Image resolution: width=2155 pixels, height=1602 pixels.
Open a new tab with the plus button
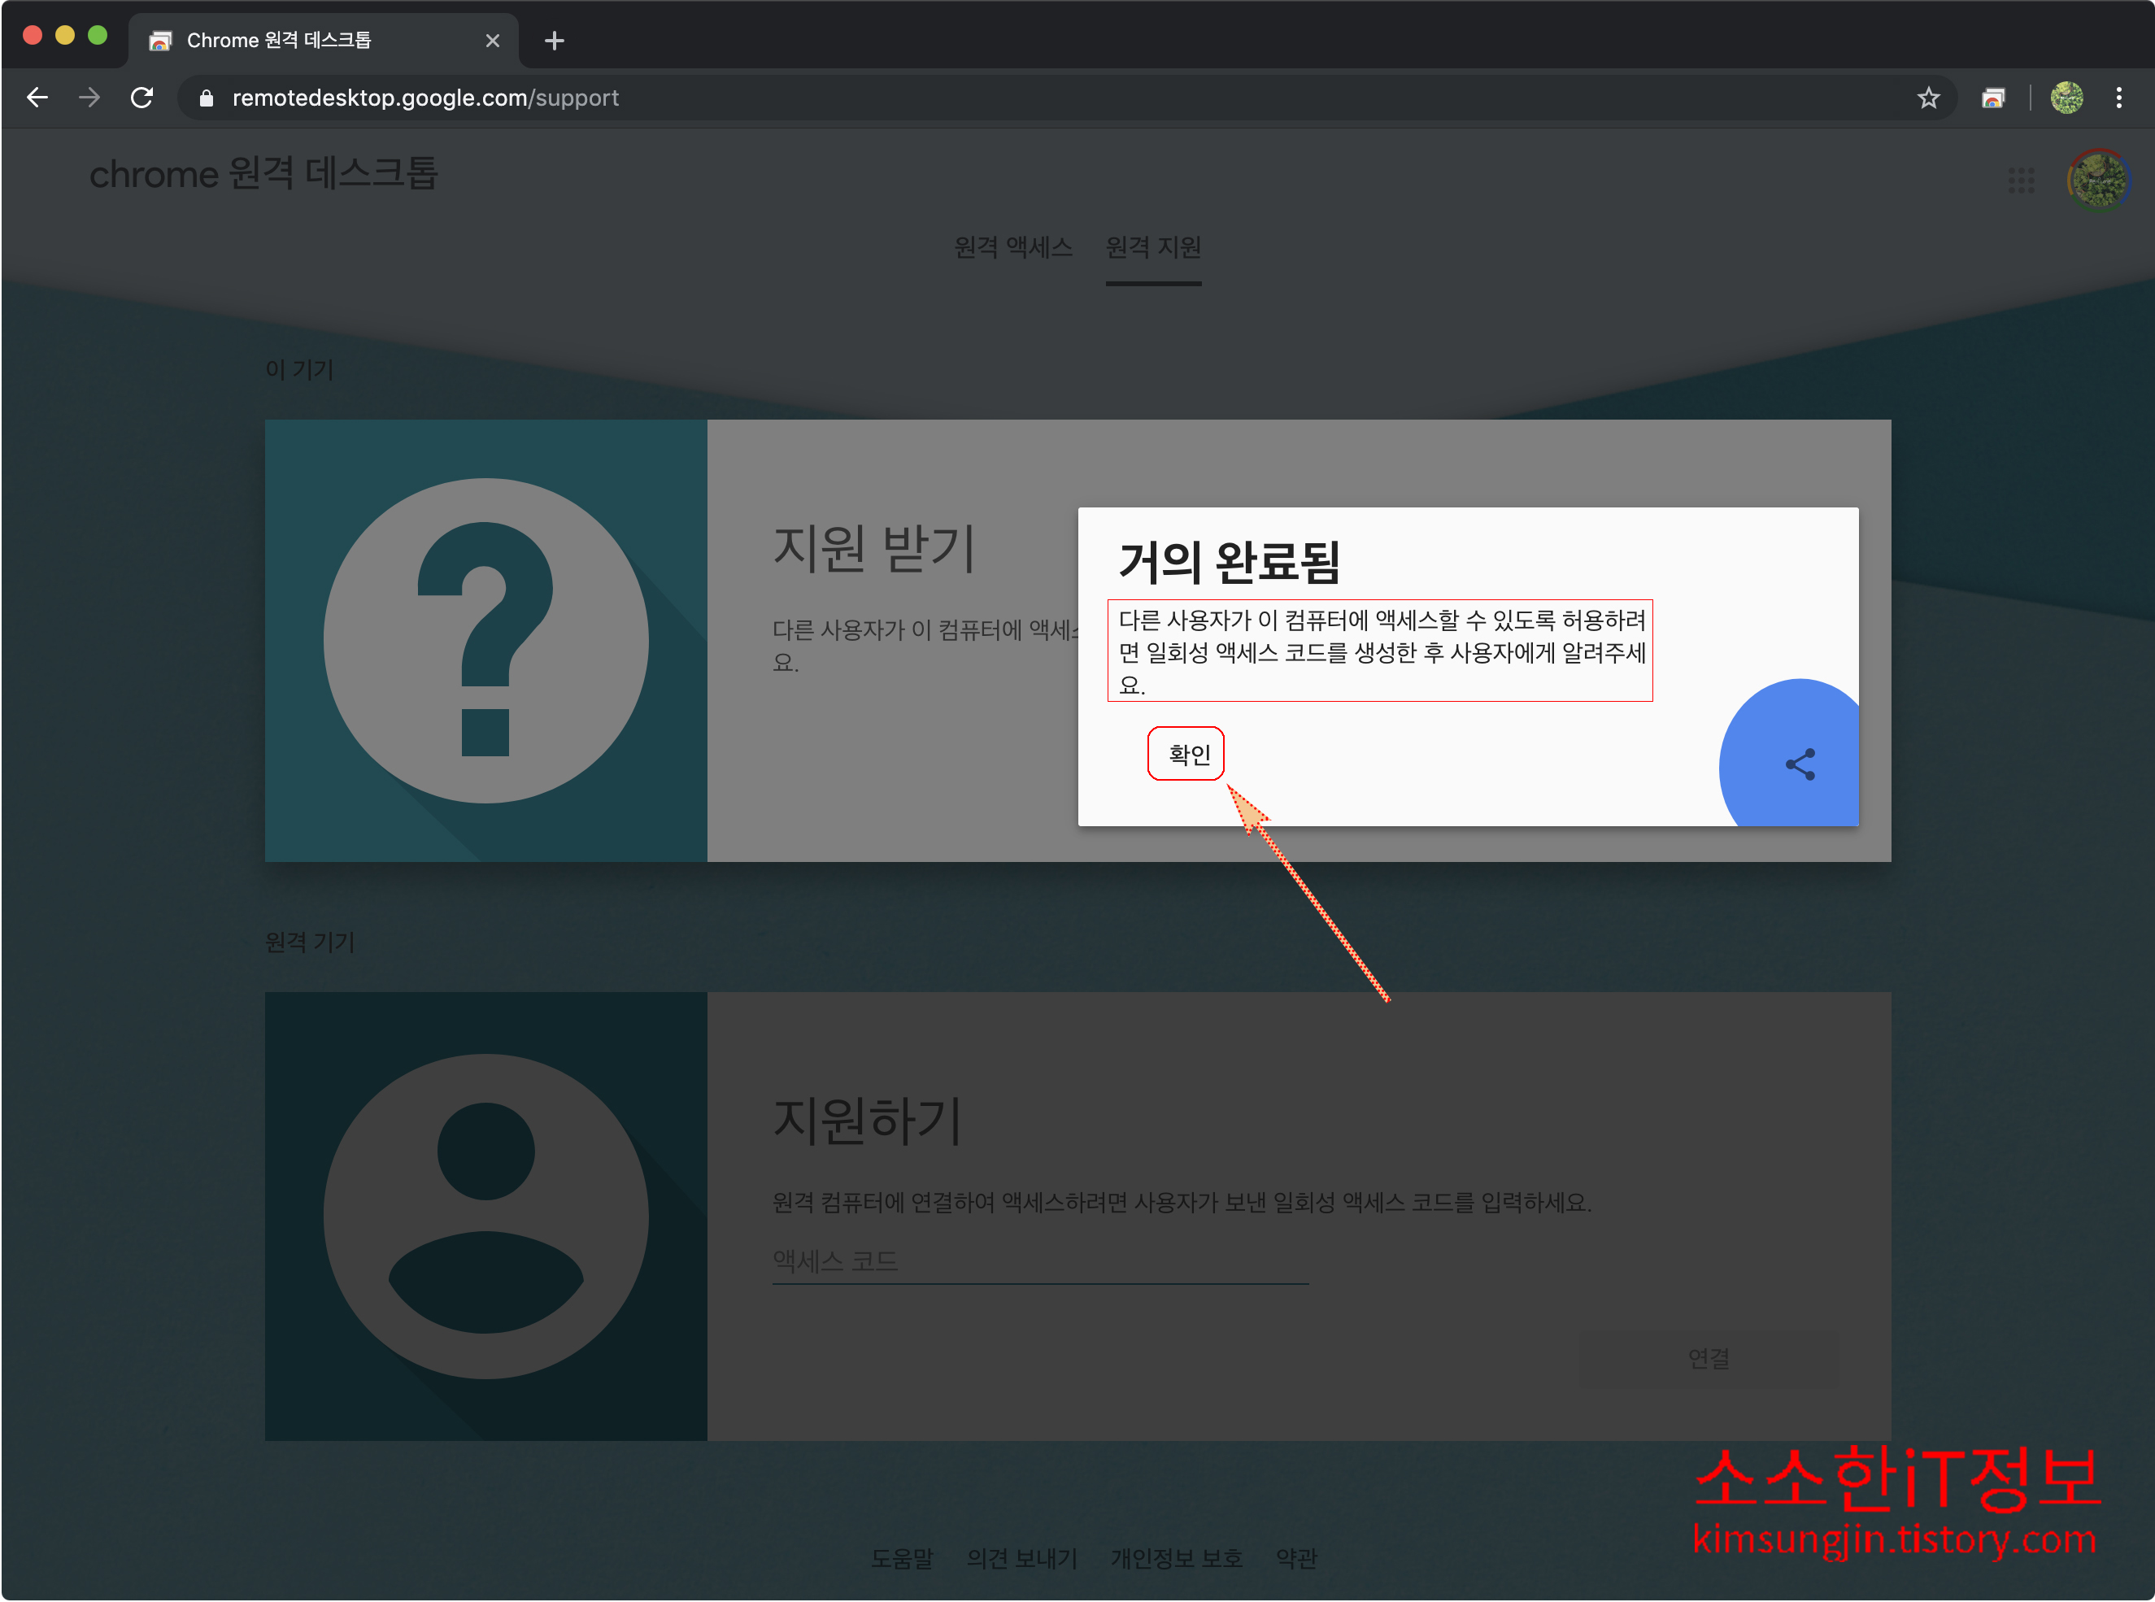tap(554, 41)
